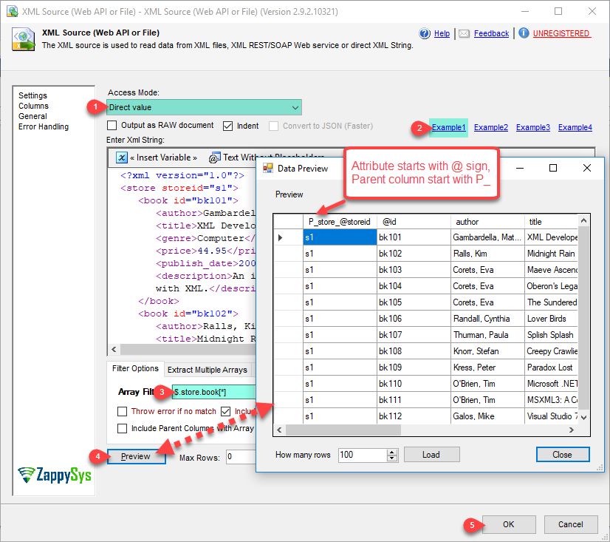Click the Data Preview title bar icon
610x542 pixels.
click(267, 169)
